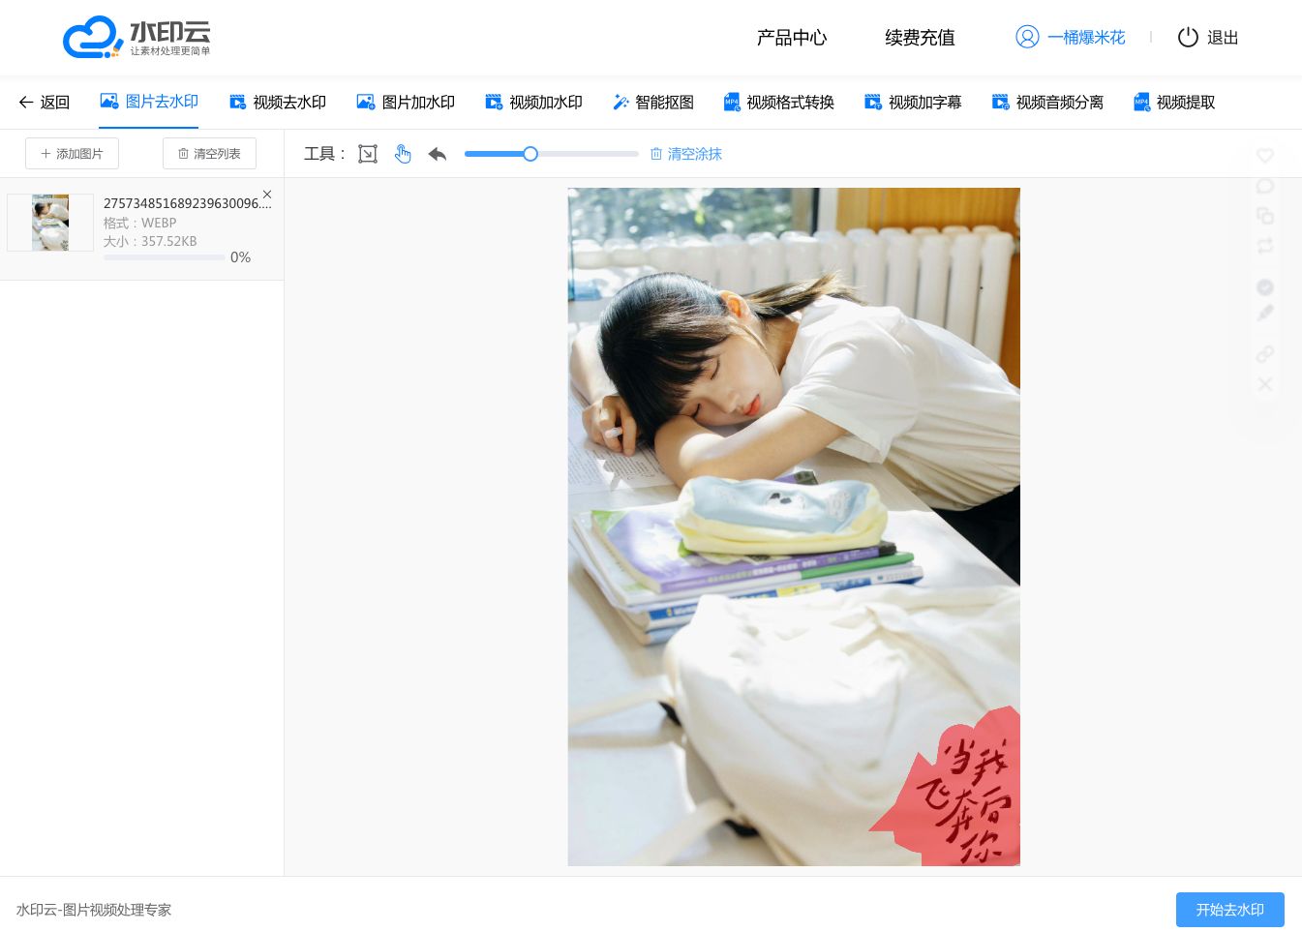Open 视频加字幕 tab
1302x932 pixels.
tap(913, 102)
